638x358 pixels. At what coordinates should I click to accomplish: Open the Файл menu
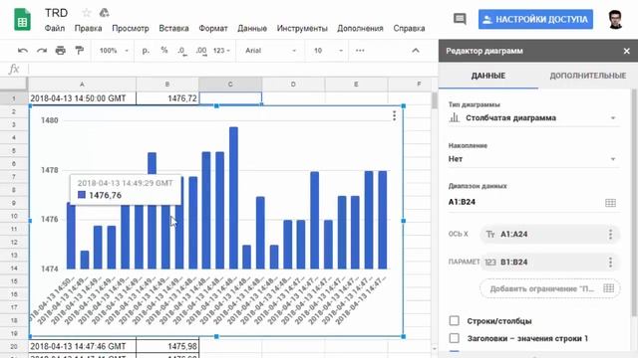[x=55, y=29]
